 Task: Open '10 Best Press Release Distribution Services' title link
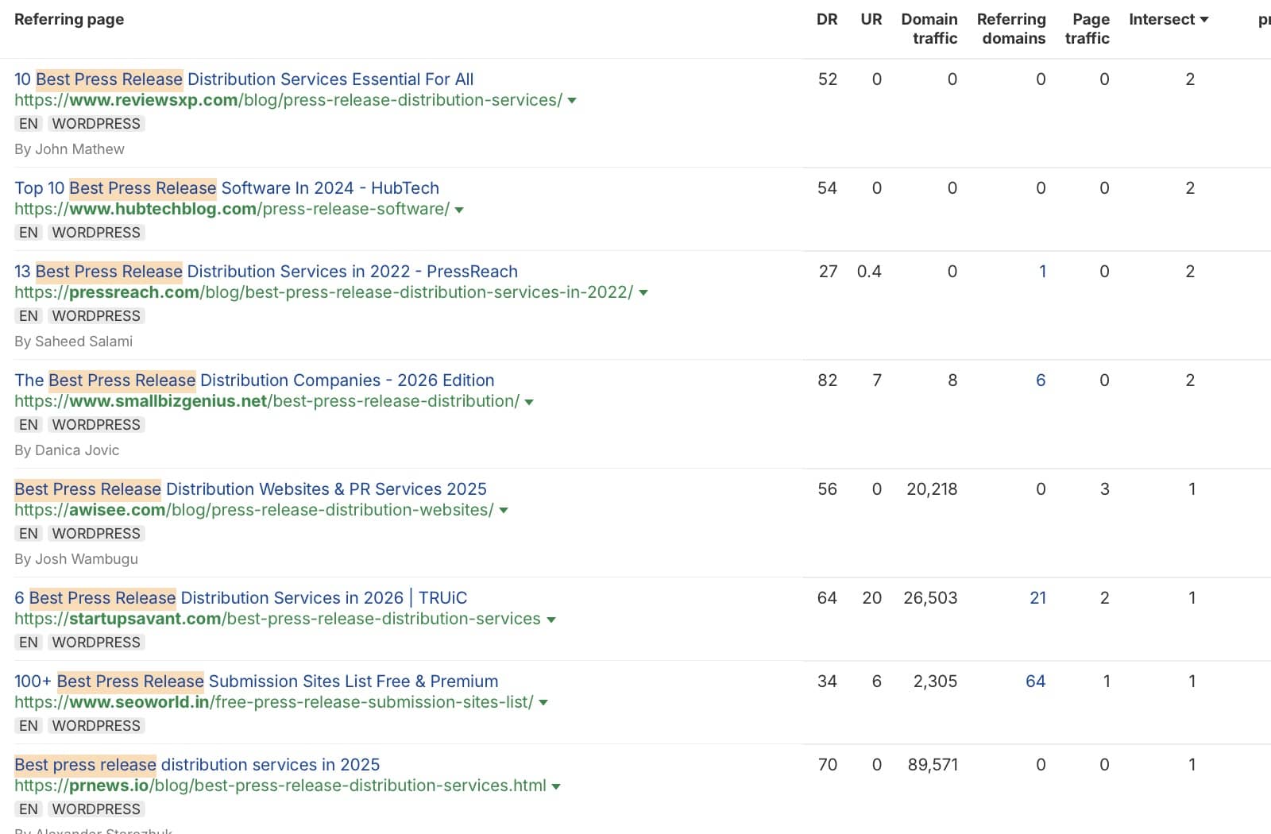[x=244, y=79]
